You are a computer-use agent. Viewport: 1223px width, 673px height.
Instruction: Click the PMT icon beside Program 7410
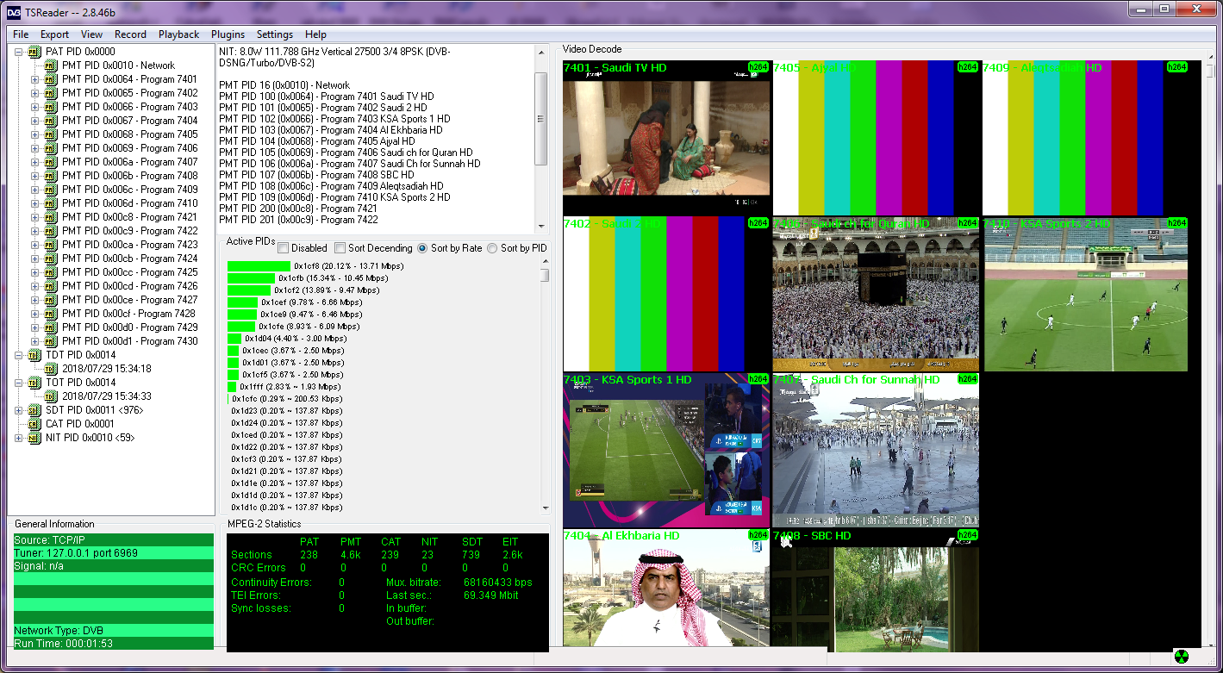click(51, 203)
